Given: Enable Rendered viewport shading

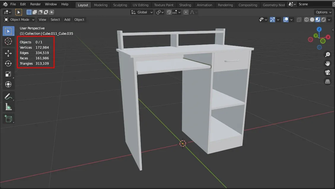Looking at the screenshot, I should point(324,20).
